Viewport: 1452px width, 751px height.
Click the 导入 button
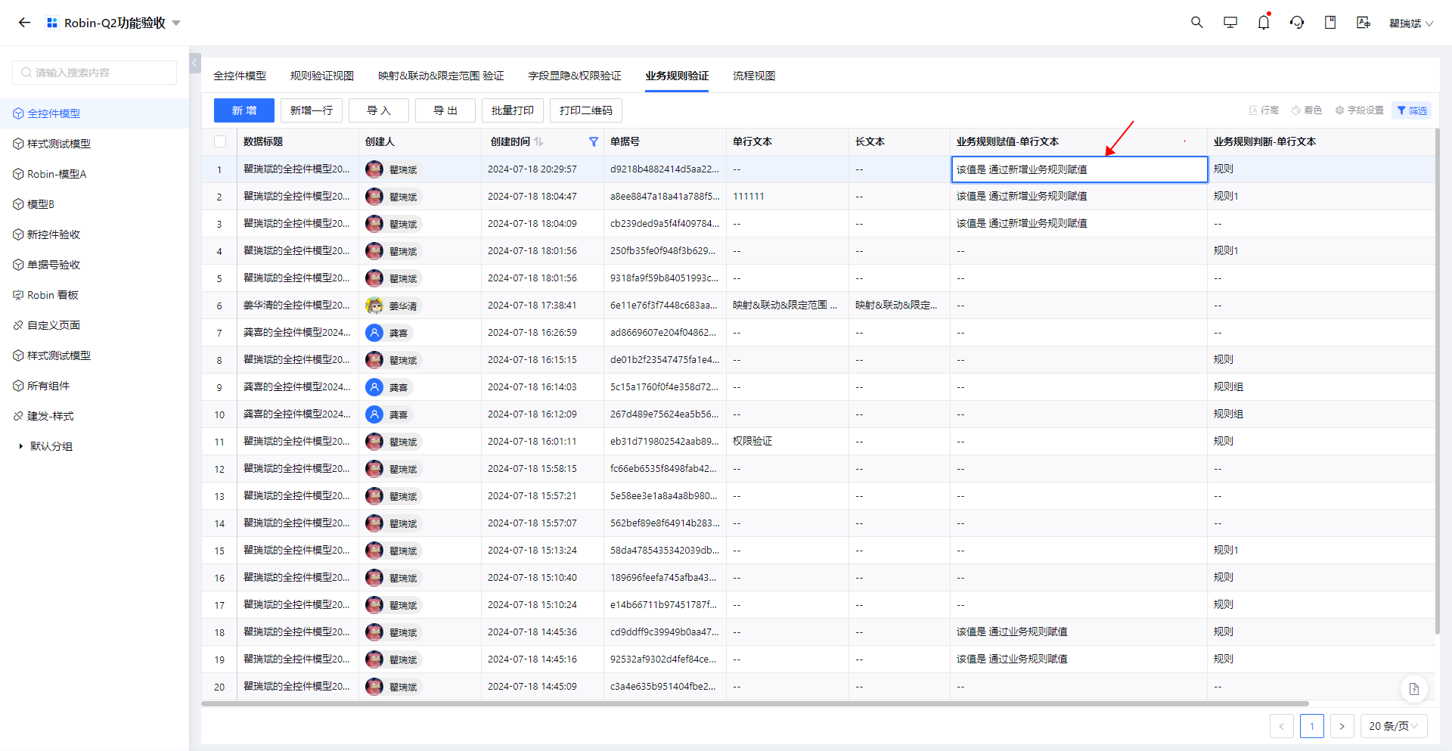click(379, 110)
